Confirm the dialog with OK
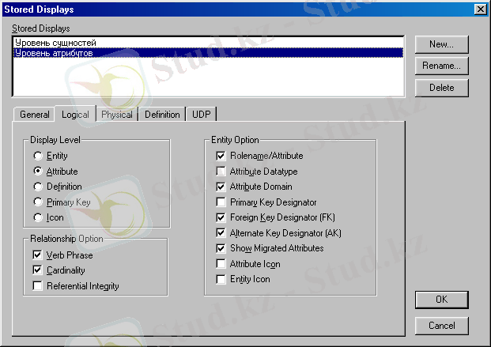The image size is (491, 347). pos(441,300)
